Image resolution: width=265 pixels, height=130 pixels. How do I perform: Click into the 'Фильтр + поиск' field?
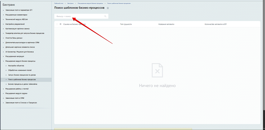[78, 16]
